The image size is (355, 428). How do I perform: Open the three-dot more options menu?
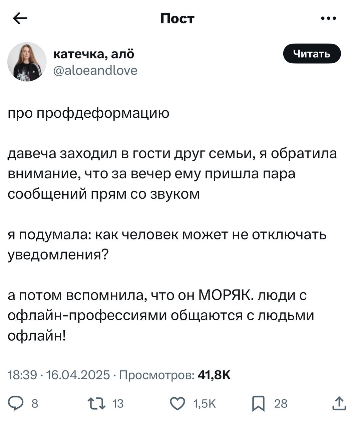tap(329, 18)
